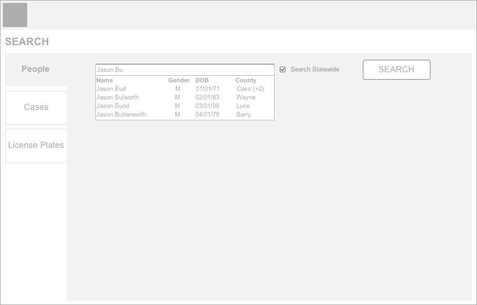The width and height of the screenshot is (477, 305).
Task: Uncheck the Search Statewide checkbox
Action: click(x=283, y=69)
